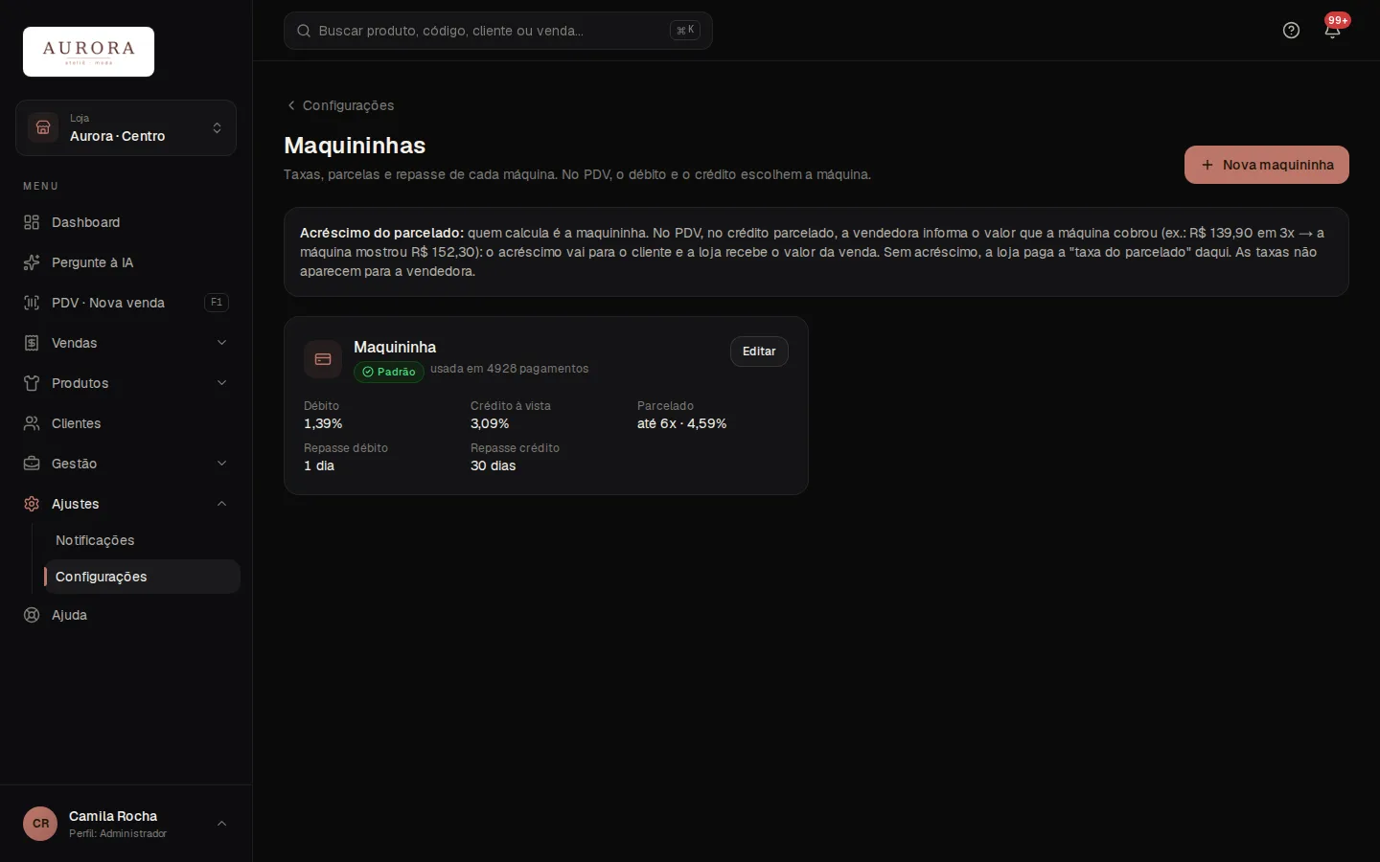Image resolution: width=1380 pixels, height=862 pixels.
Task: Click the Ajuda lifebuoy icon
Action: (x=32, y=615)
